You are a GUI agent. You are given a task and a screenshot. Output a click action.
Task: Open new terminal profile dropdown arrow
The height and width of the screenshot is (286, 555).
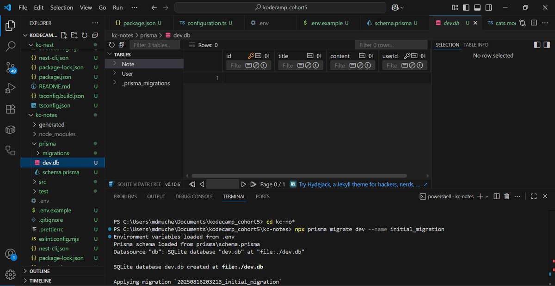pos(487,196)
